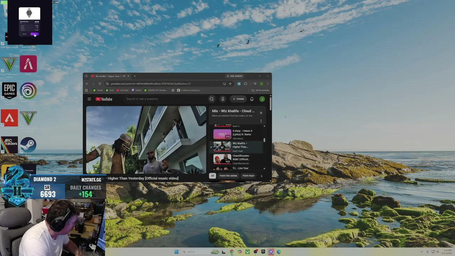455x256 pixels.
Task: Bookmark this page with the star icon
Action: pyautogui.click(x=230, y=84)
